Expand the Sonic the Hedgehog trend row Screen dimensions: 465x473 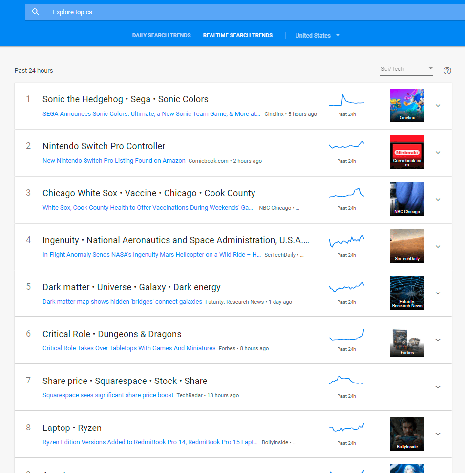pyautogui.click(x=438, y=106)
